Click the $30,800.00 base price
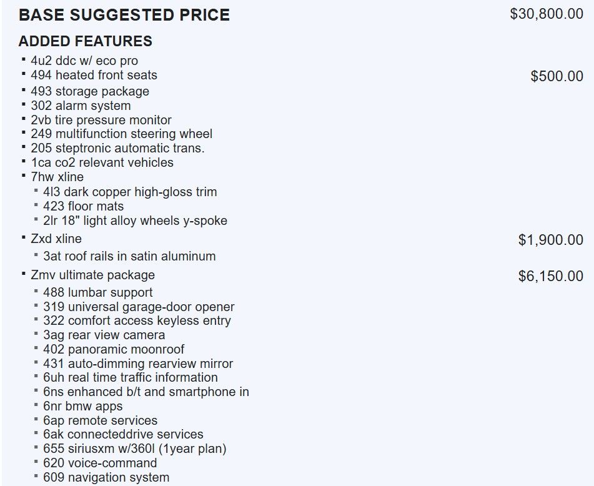The height and width of the screenshot is (486, 594). point(547,14)
